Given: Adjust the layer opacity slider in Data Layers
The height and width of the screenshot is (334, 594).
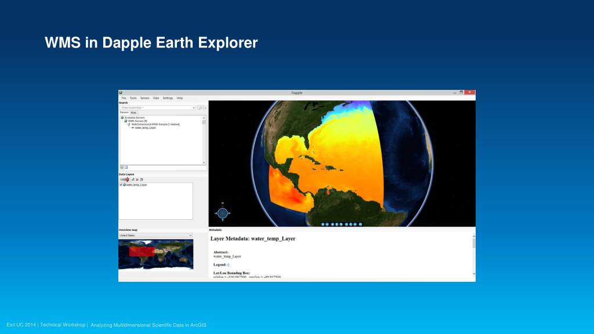Looking at the screenshot, I should coord(125,180).
